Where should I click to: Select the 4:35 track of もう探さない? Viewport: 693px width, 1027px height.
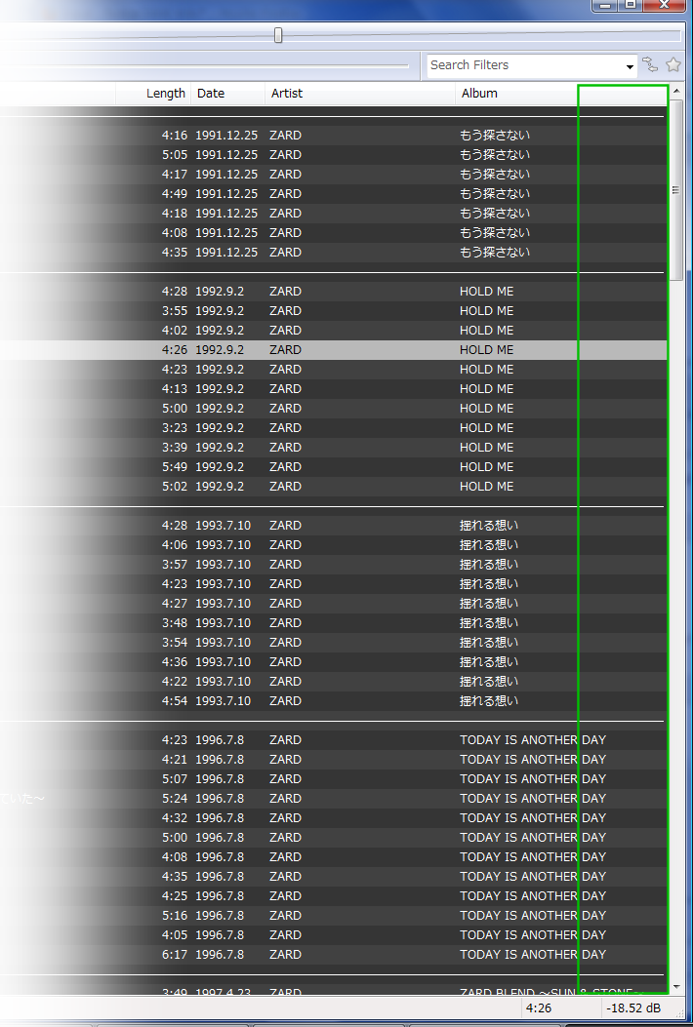pos(333,253)
